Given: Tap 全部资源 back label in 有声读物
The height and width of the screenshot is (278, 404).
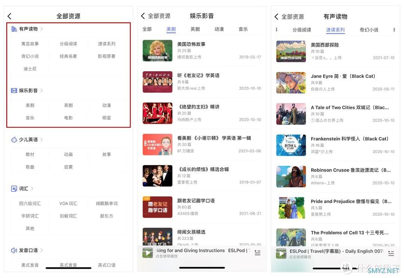Looking at the screenshot, I should (x=293, y=17).
